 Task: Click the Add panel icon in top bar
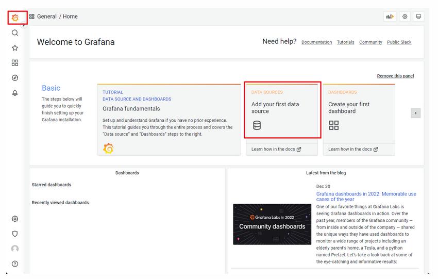coord(390,17)
